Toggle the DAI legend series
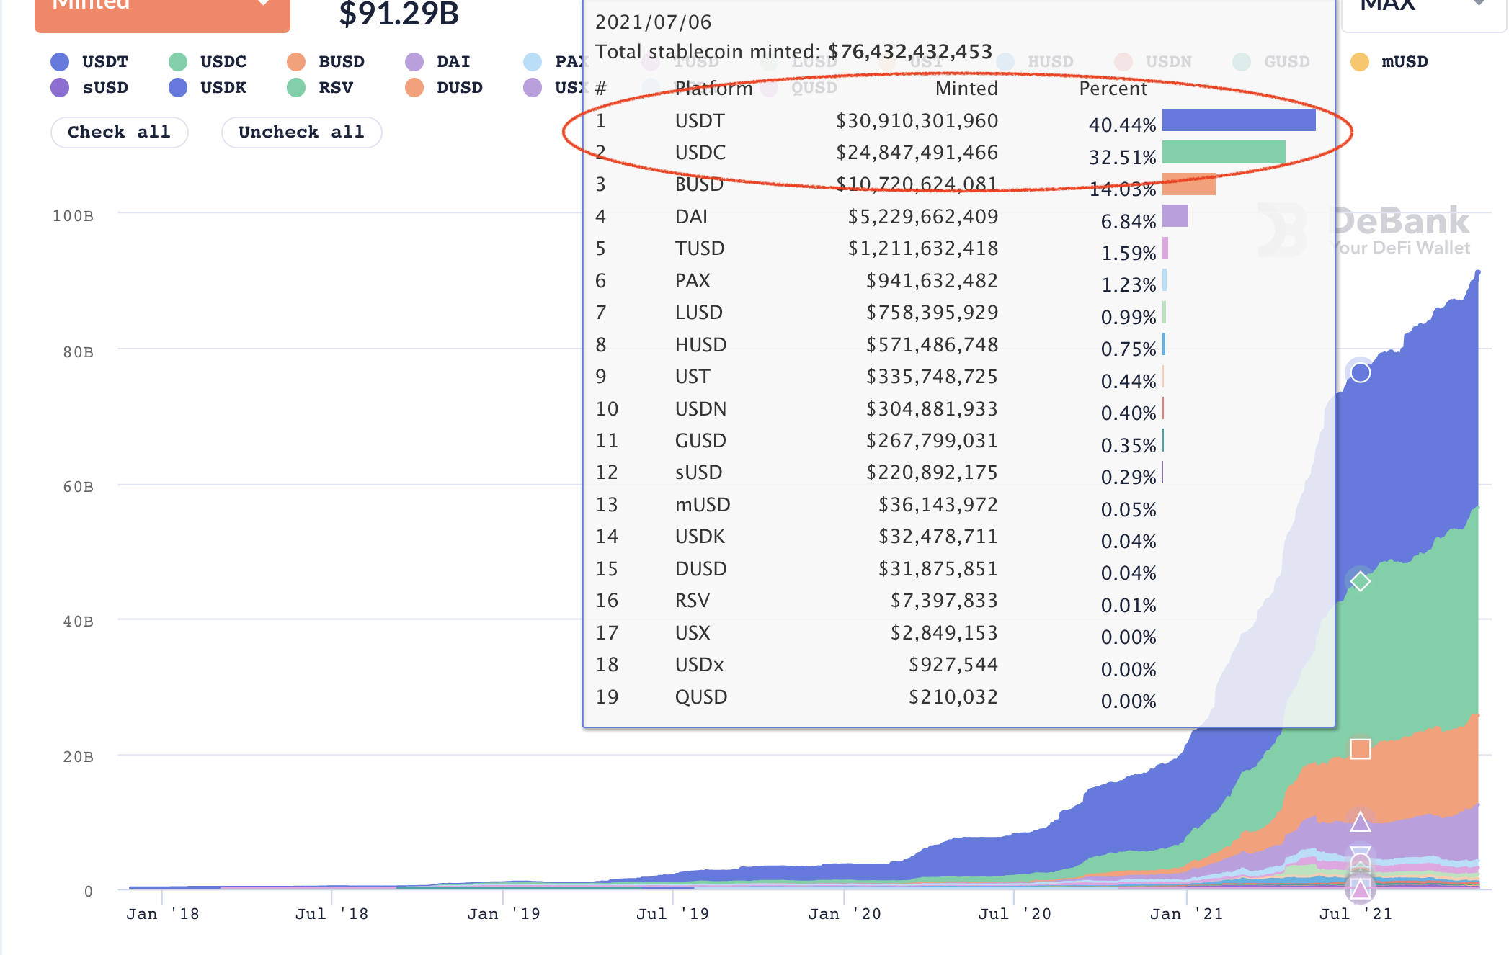 [453, 62]
